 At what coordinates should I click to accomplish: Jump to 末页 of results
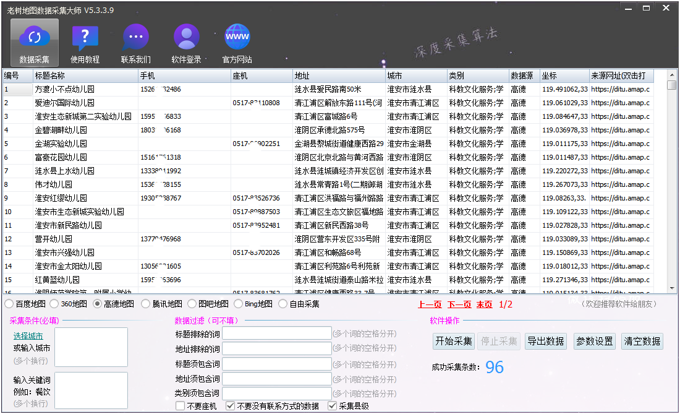point(485,304)
